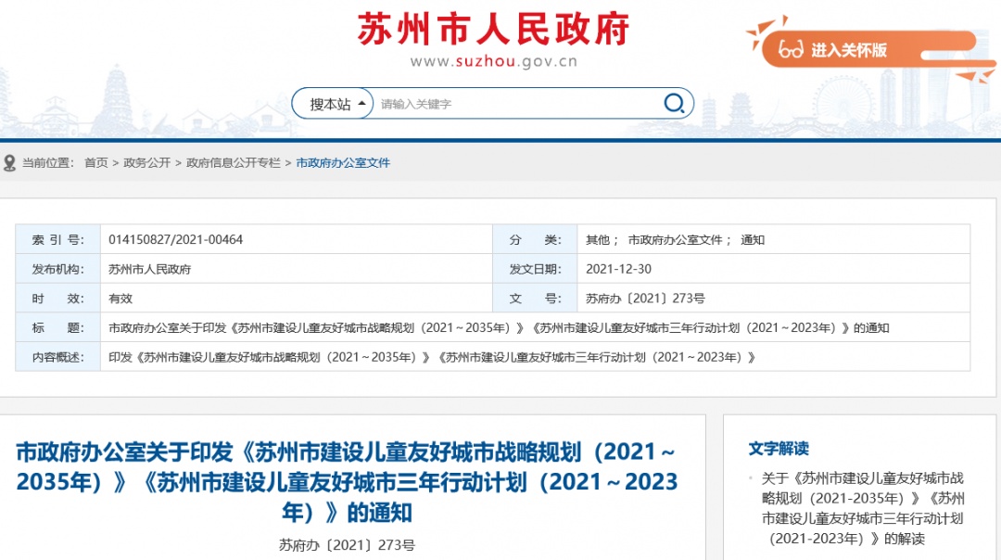Viewport: 1001px width, 560px height.
Task: Click the blue article headline
Action: (x=346, y=482)
